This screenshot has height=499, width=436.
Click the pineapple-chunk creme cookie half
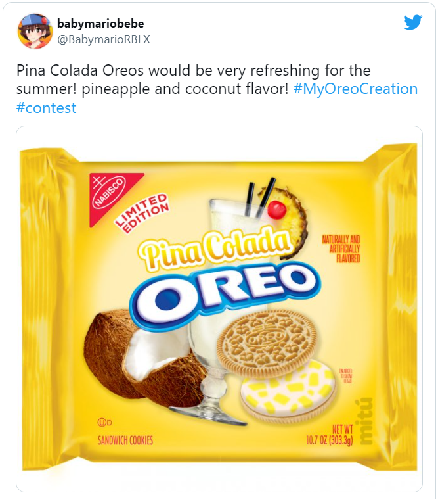(288, 392)
